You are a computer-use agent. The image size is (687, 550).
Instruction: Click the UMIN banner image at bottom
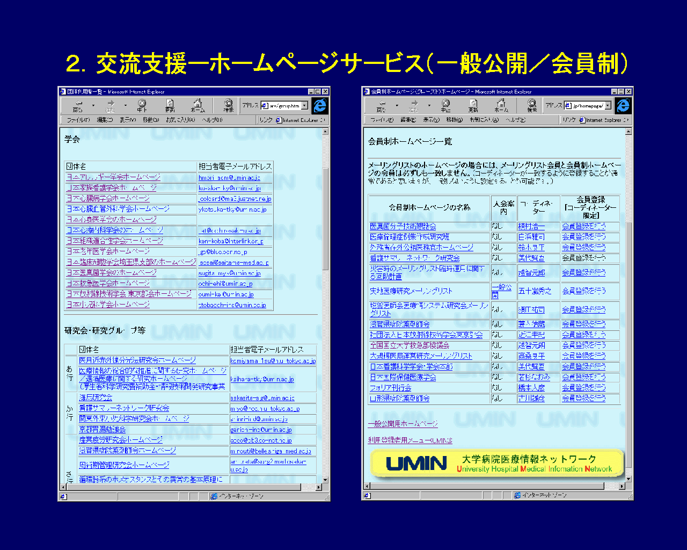[496, 464]
